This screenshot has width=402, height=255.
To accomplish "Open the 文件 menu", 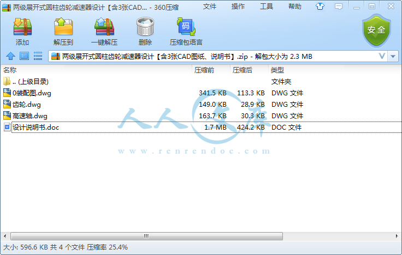I will click(209, 7).
